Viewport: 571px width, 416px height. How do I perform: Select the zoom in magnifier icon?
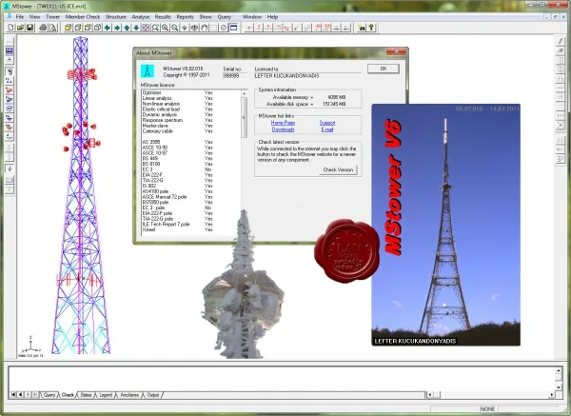(165, 28)
